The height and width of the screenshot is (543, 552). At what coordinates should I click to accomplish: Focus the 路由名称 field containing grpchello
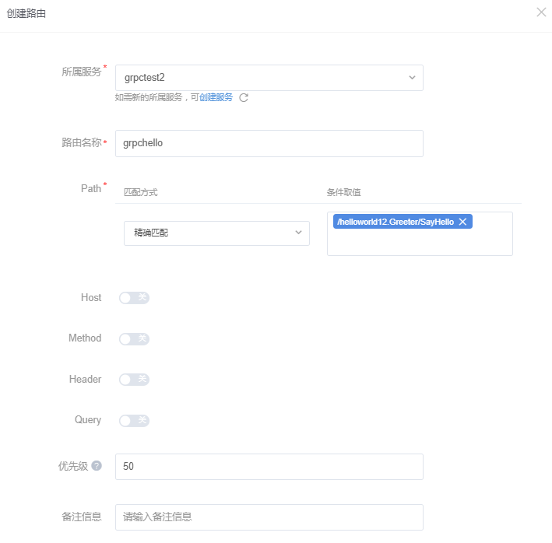tap(269, 143)
